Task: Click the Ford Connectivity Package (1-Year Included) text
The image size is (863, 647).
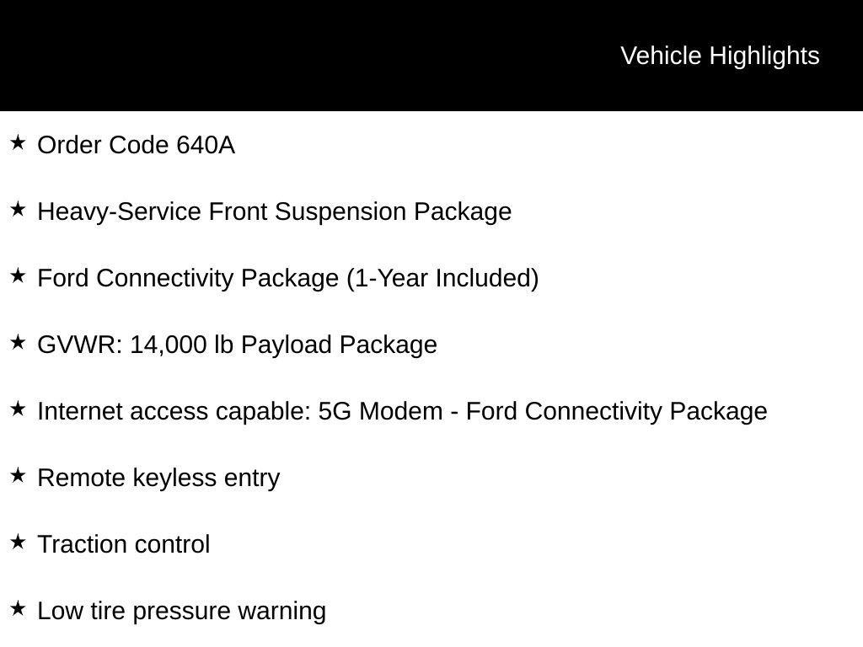Action: pyautogui.click(x=288, y=278)
